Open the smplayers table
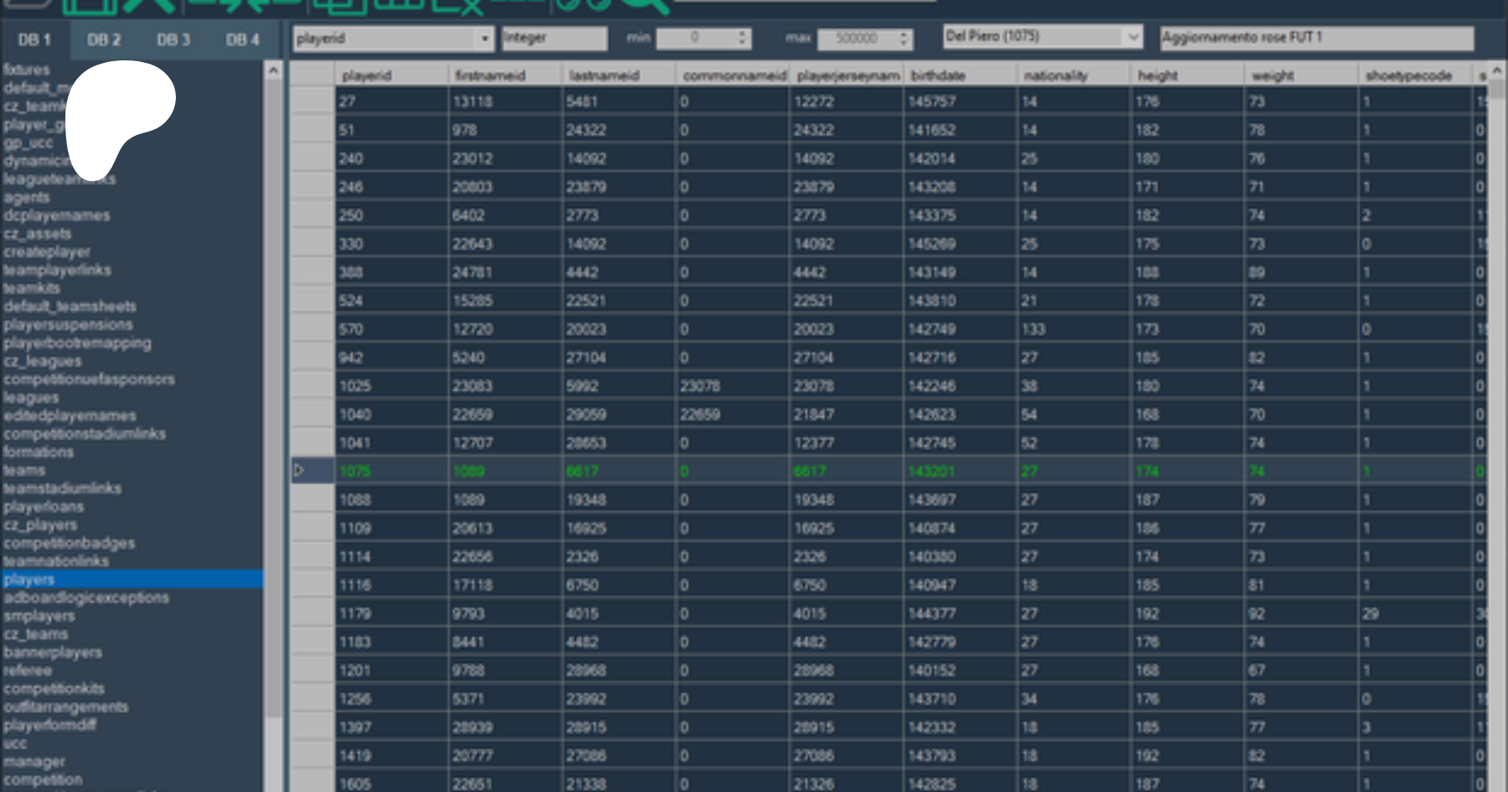 [39, 616]
